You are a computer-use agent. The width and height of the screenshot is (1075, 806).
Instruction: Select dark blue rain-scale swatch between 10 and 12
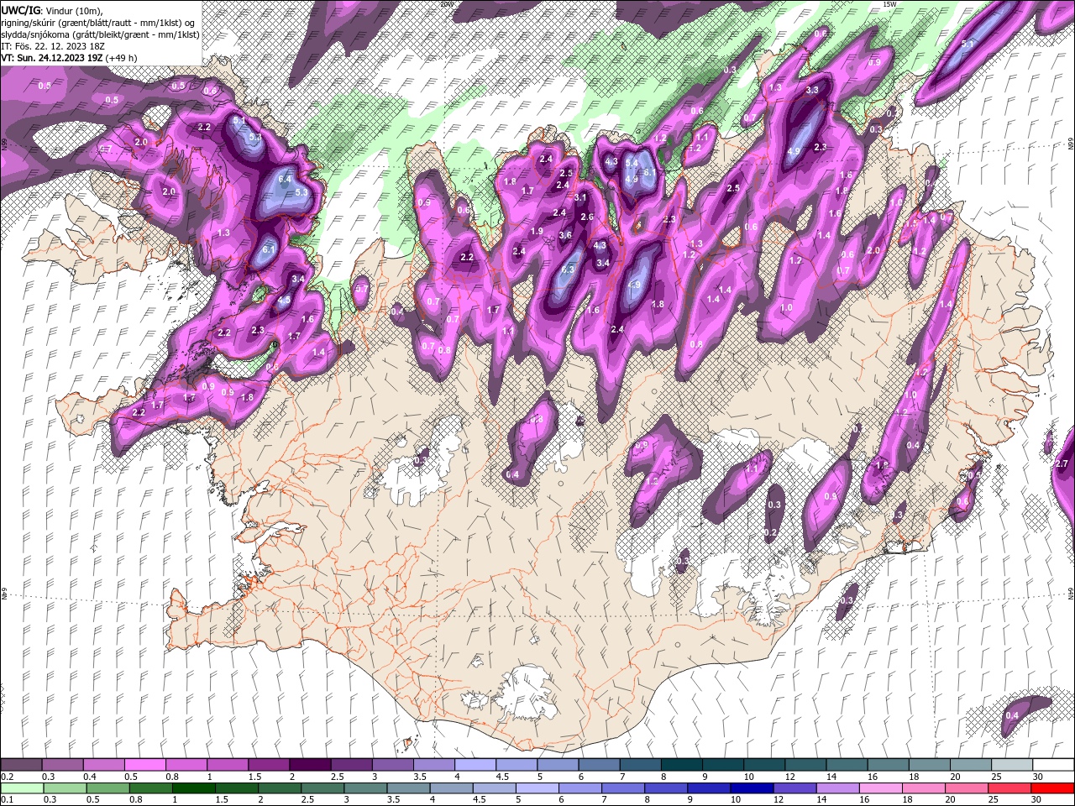[x=751, y=788]
